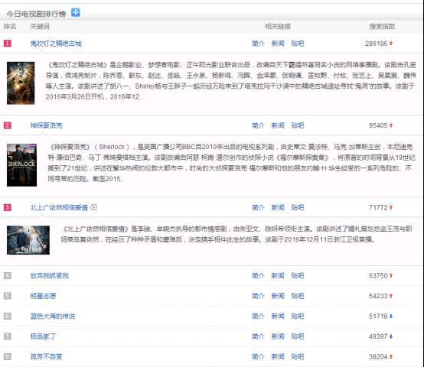Open the Sherlock poster thumbnail
Screen dimensions: 424x367
22,165
